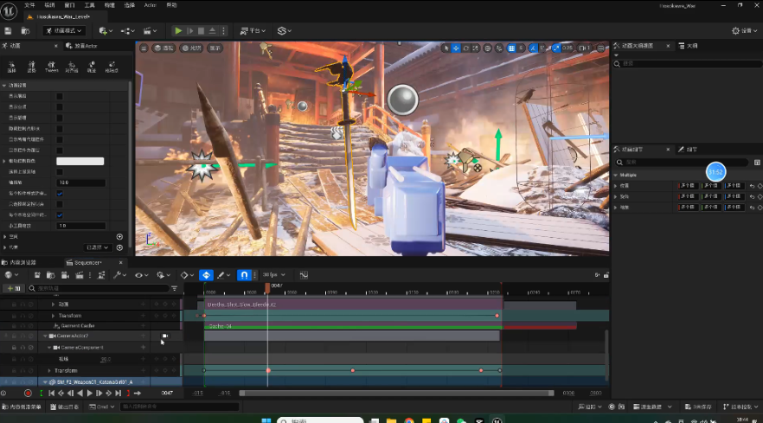Toggle the mute icon on Garment Cache track
This screenshot has width=763, height=423.
click(x=22, y=325)
